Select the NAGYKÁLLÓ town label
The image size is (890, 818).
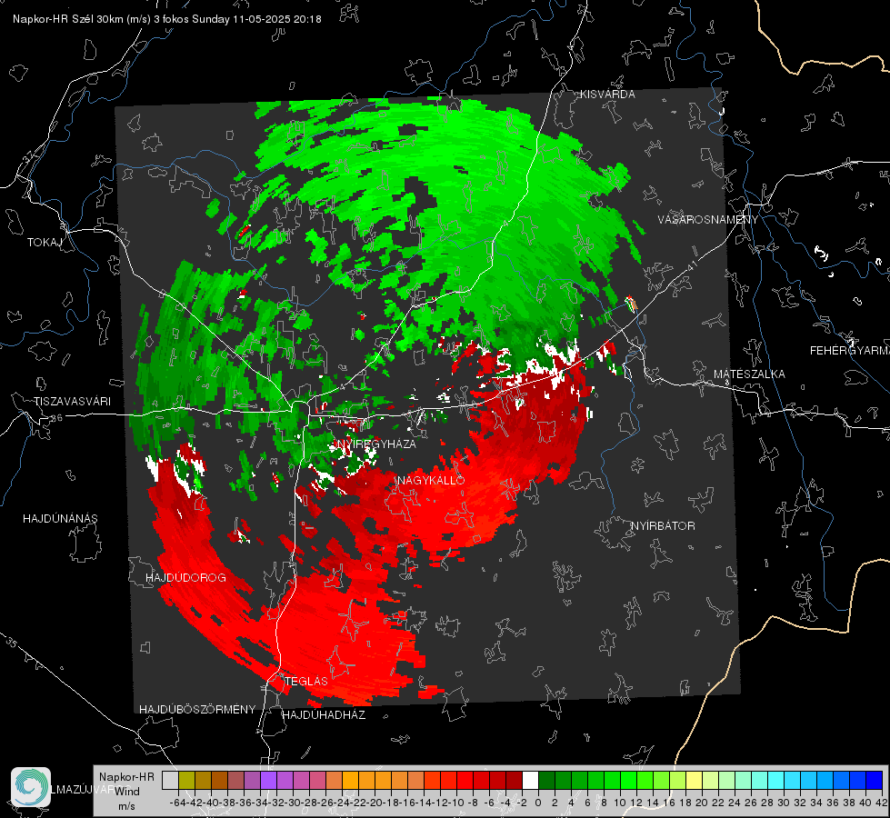pos(431,480)
